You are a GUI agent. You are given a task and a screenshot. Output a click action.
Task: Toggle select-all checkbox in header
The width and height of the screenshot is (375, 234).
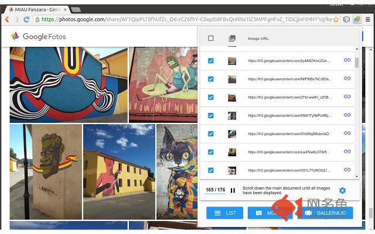tap(211, 38)
